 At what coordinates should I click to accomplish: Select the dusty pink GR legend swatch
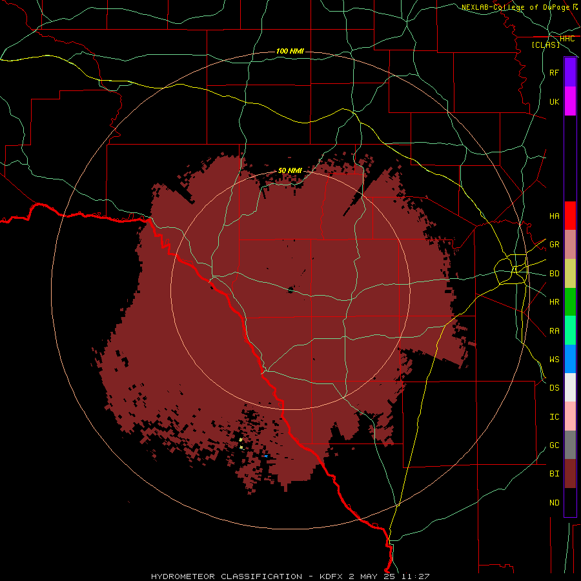570,245
